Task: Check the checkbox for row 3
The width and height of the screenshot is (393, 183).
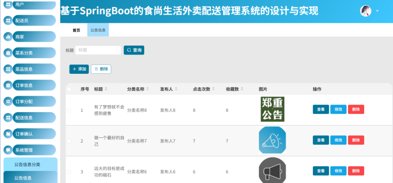Action: (69, 172)
